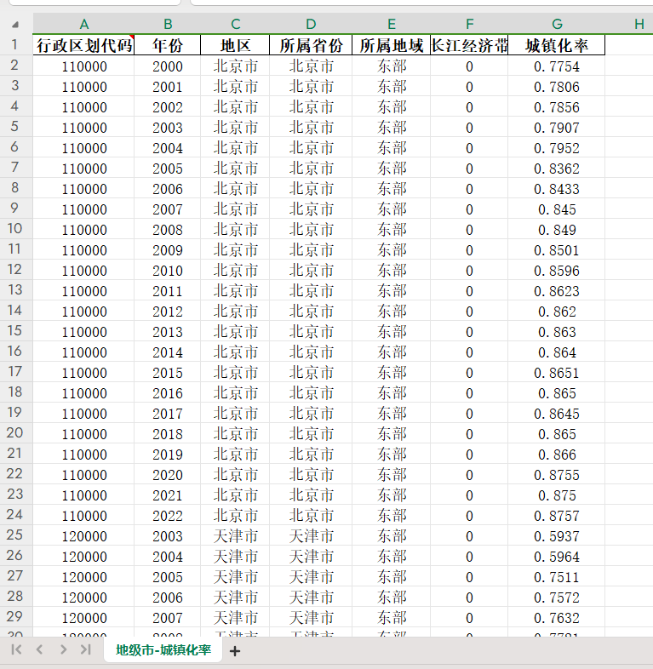Select cell with value 0.7907
Screen dimensions: 653x669
(x=557, y=128)
